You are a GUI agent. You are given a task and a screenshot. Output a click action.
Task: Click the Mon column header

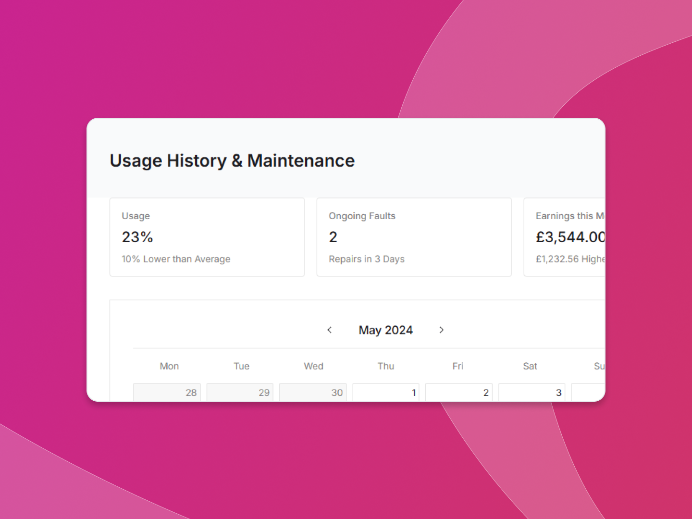coord(169,366)
